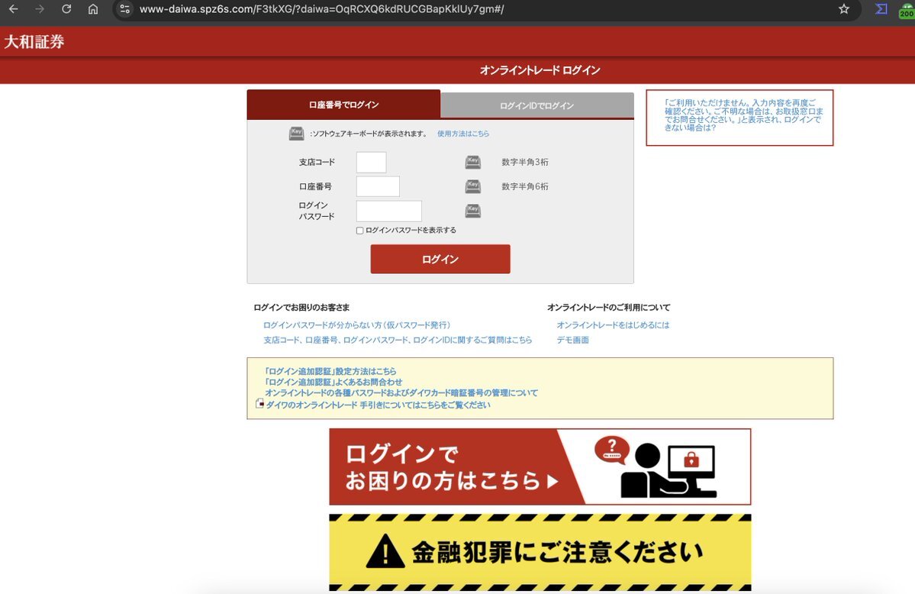The height and width of the screenshot is (594, 915).
Task: Toggle ログインパスワードを表示する checkbox
Action: 360,231
